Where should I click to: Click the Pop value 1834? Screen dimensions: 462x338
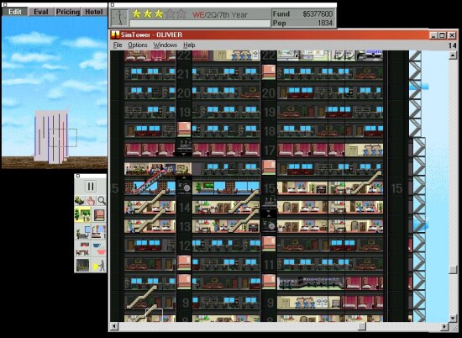[325, 23]
